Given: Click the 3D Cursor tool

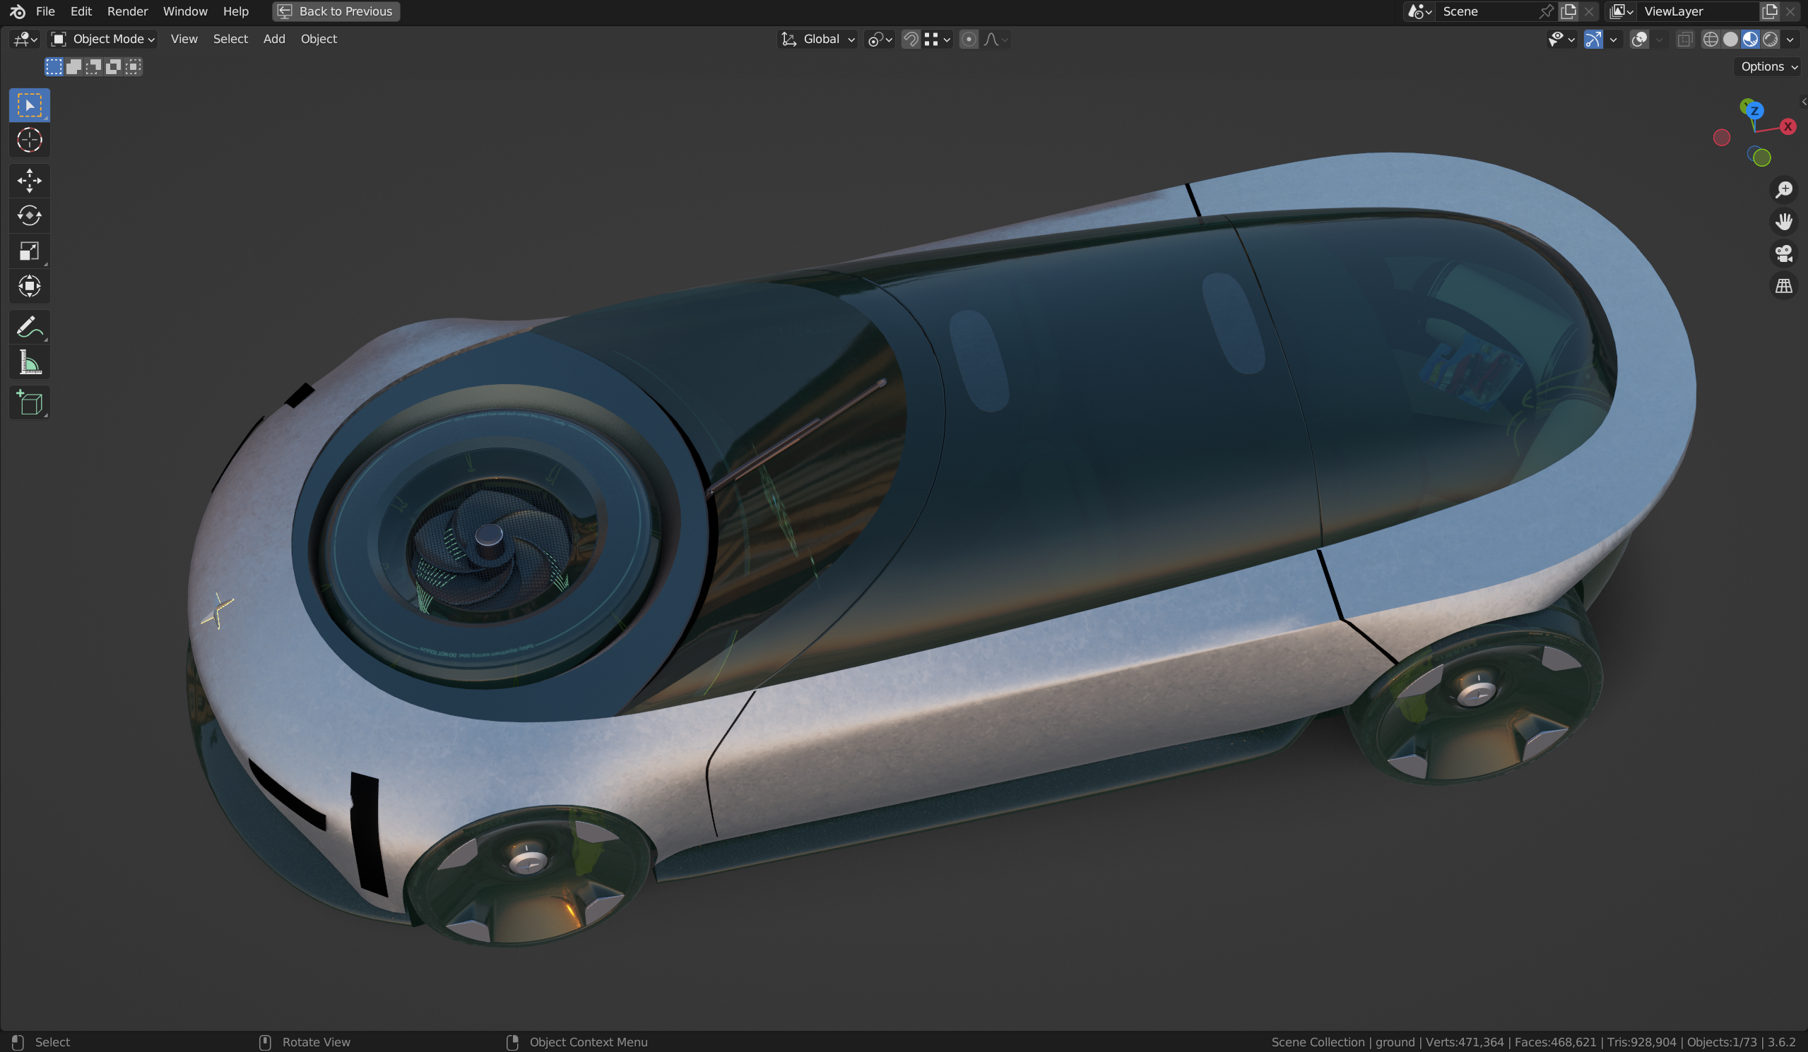Looking at the screenshot, I should [29, 141].
